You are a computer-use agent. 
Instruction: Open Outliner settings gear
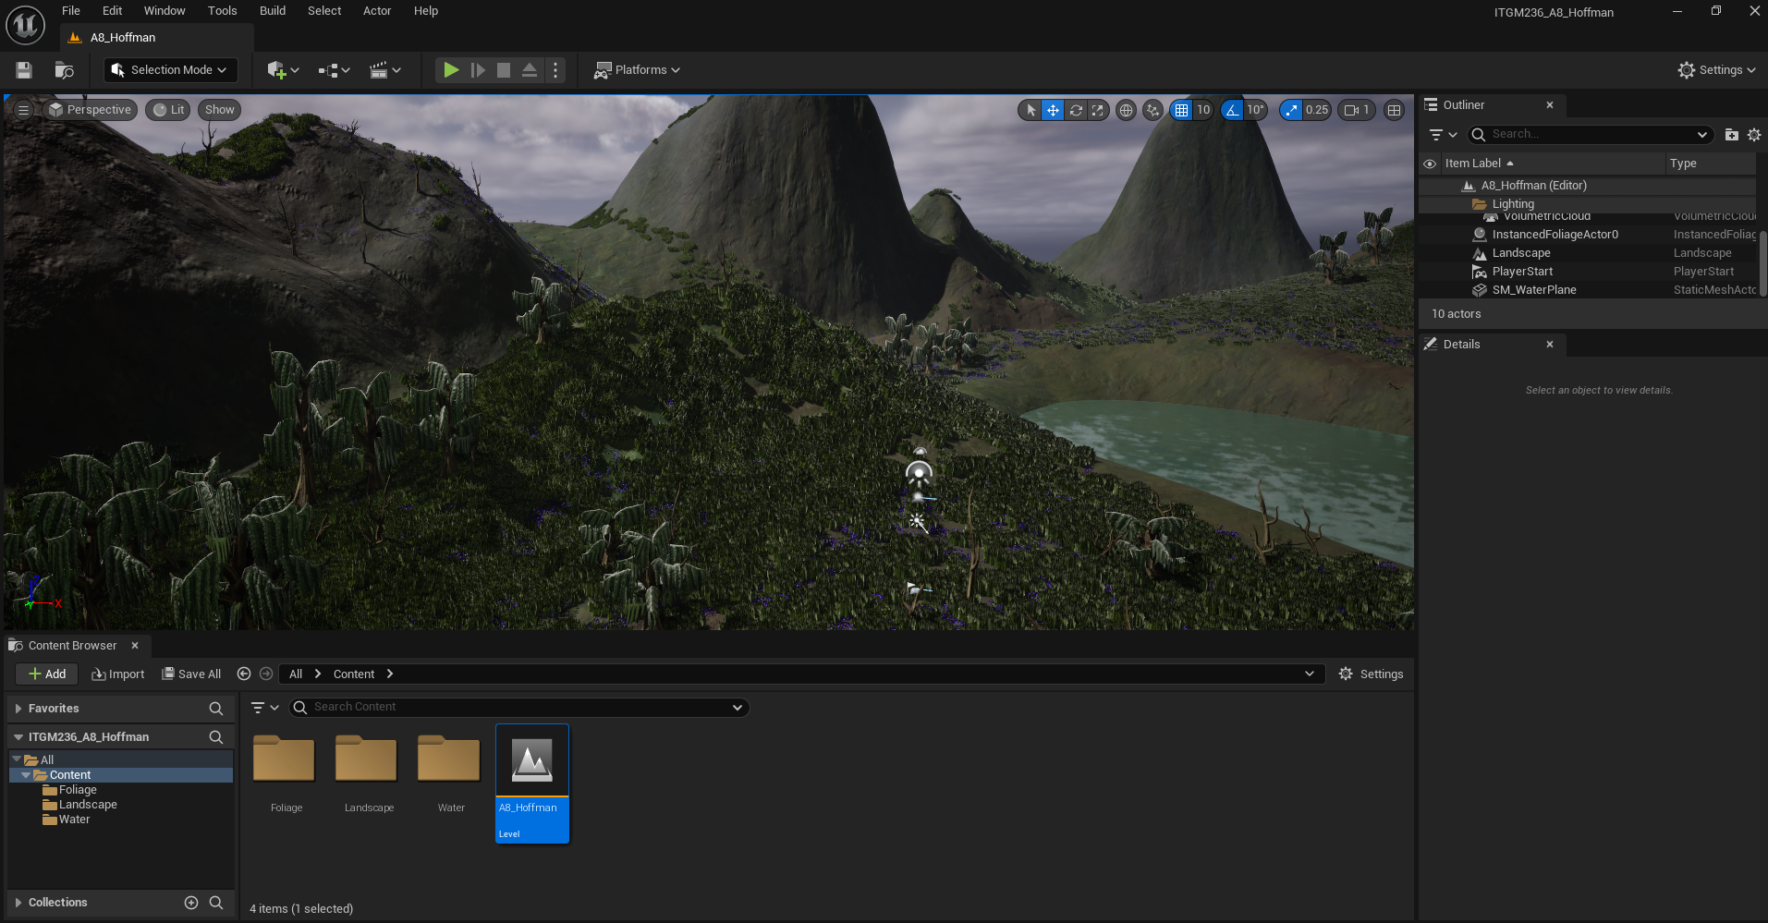1754,135
